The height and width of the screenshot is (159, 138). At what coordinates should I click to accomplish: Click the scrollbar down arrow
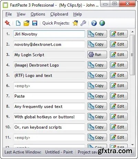(132, 145)
